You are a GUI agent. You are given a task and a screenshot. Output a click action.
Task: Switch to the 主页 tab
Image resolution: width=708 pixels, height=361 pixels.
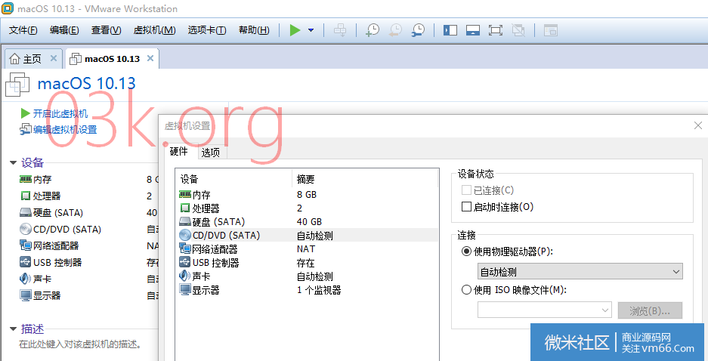32,59
